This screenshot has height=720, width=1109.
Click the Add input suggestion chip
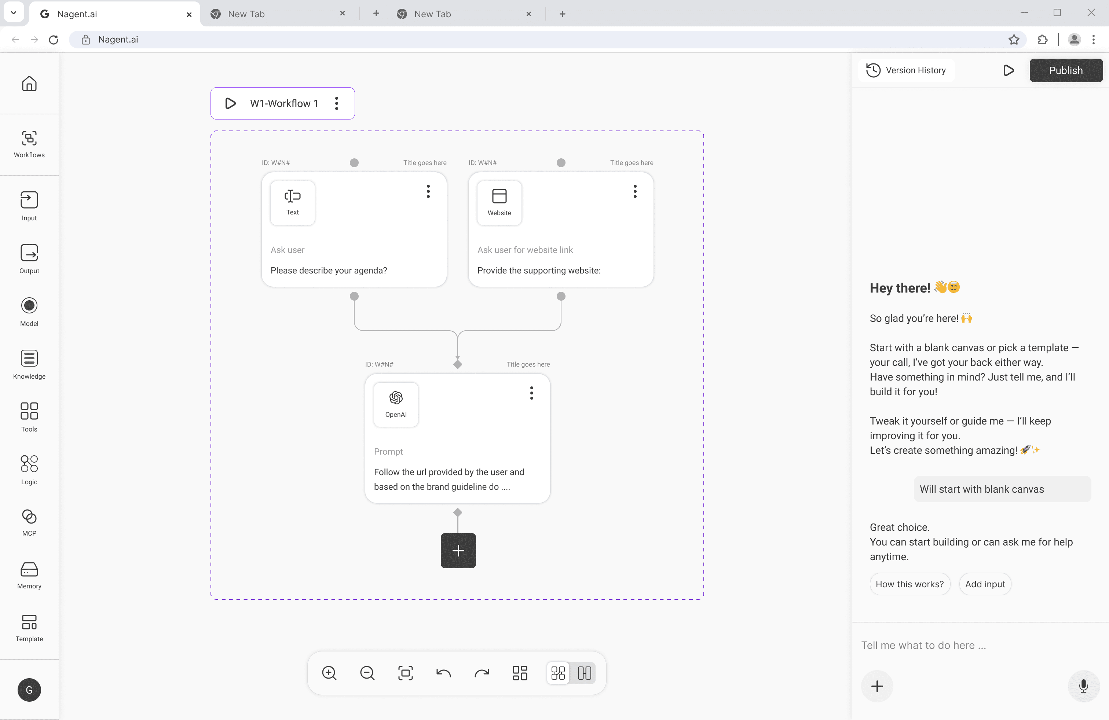pyautogui.click(x=985, y=584)
